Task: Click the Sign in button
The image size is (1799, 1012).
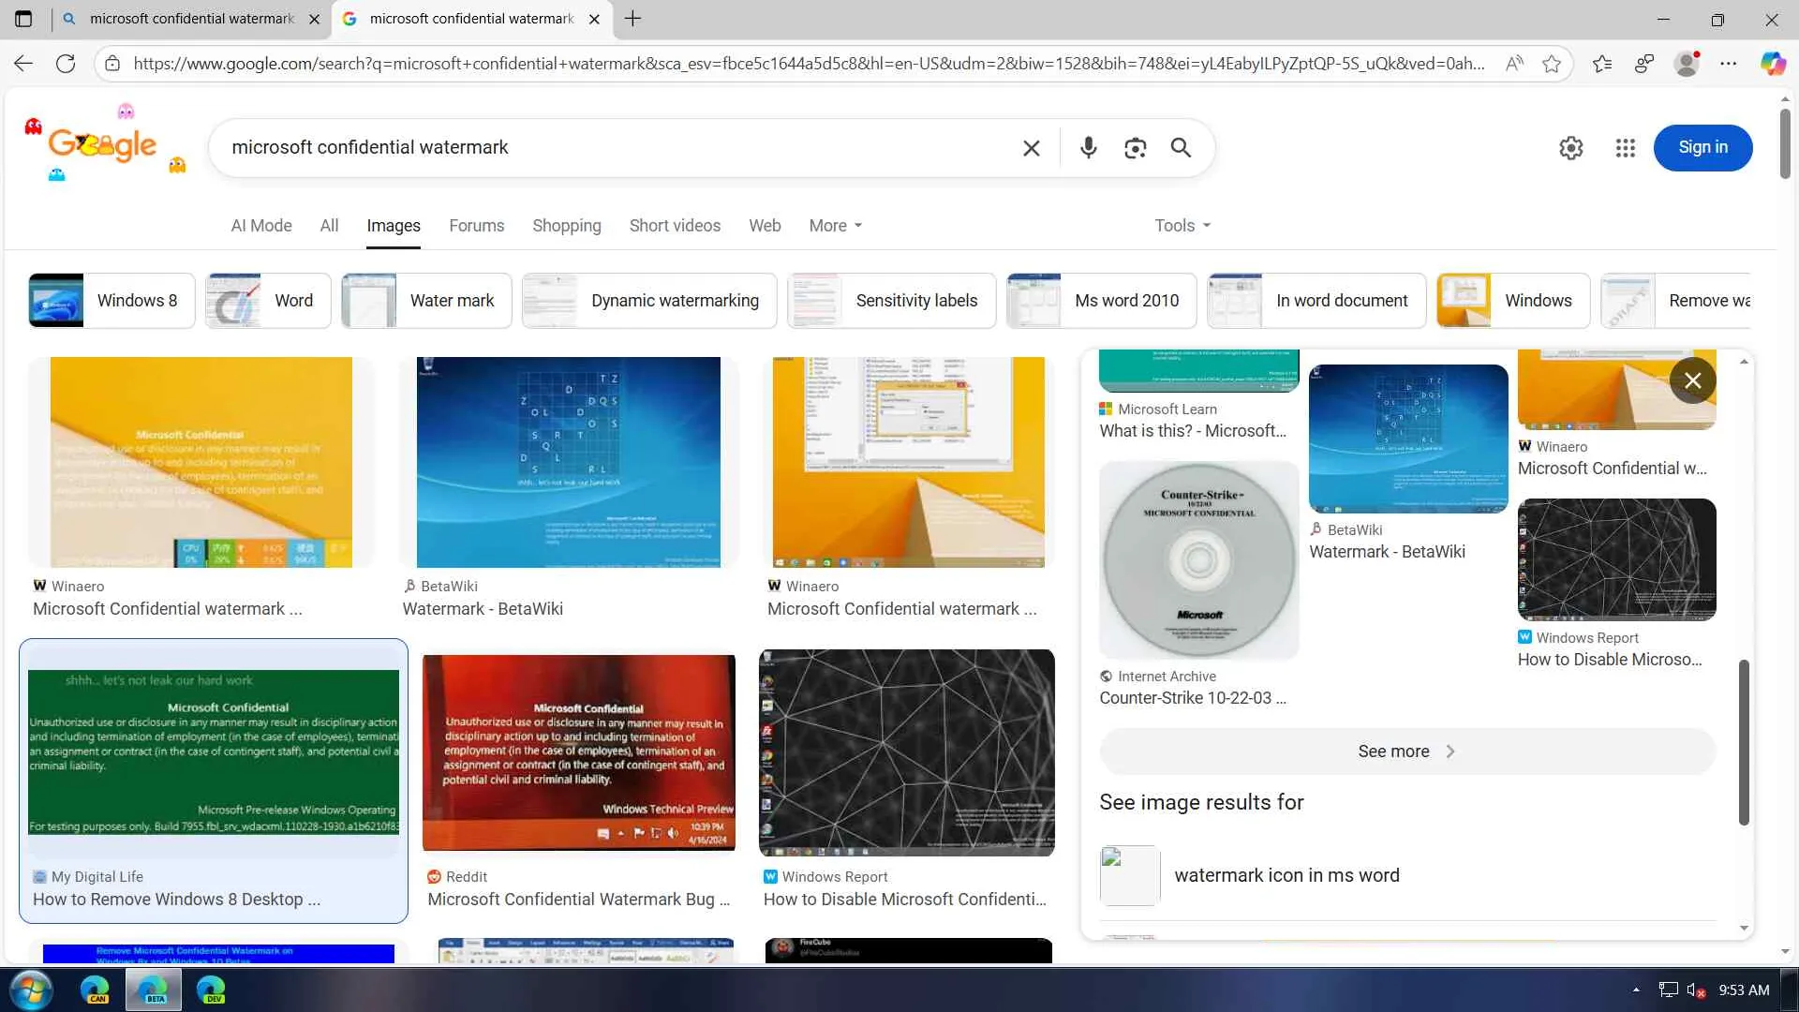Action: [x=1702, y=147]
